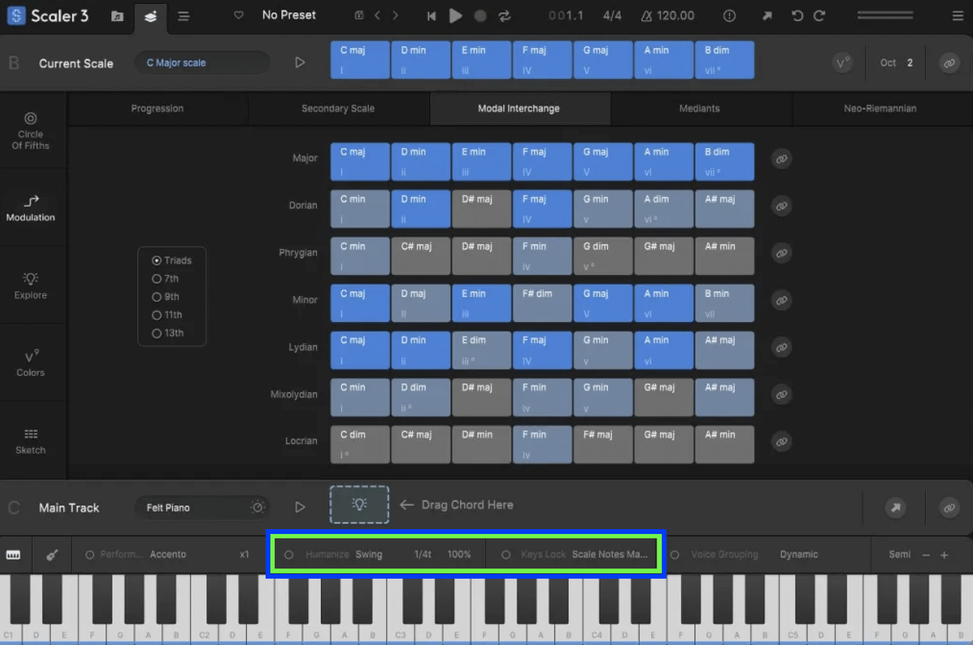Select the stacked layers view icon
973x645 pixels.
(151, 16)
